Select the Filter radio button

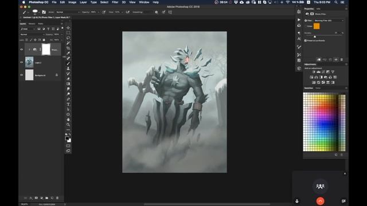[x=306, y=21]
